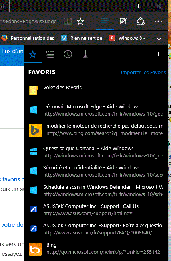
Task: Click Windows icon beside 'Sécurité et confidentialité'
Action: click(x=33, y=171)
